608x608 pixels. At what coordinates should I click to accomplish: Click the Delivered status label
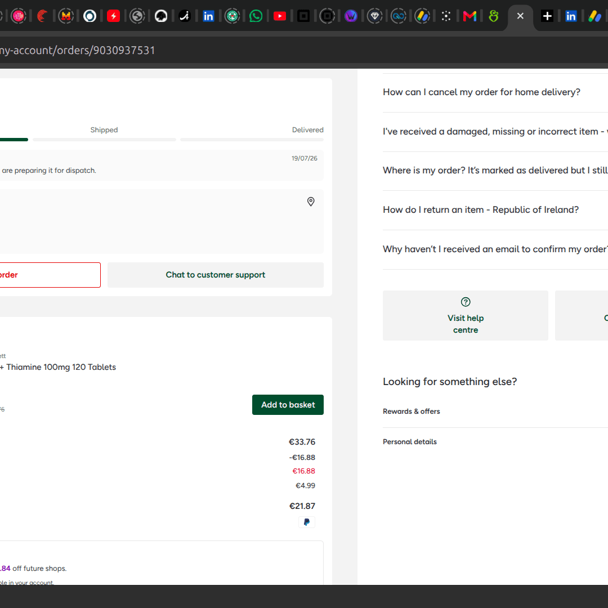click(307, 130)
